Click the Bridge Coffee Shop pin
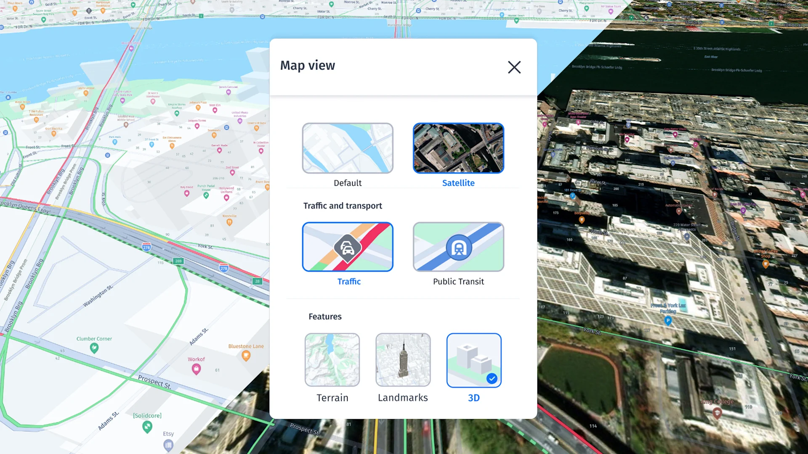Viewport: 808px width, 454px height. pos(765,264)
